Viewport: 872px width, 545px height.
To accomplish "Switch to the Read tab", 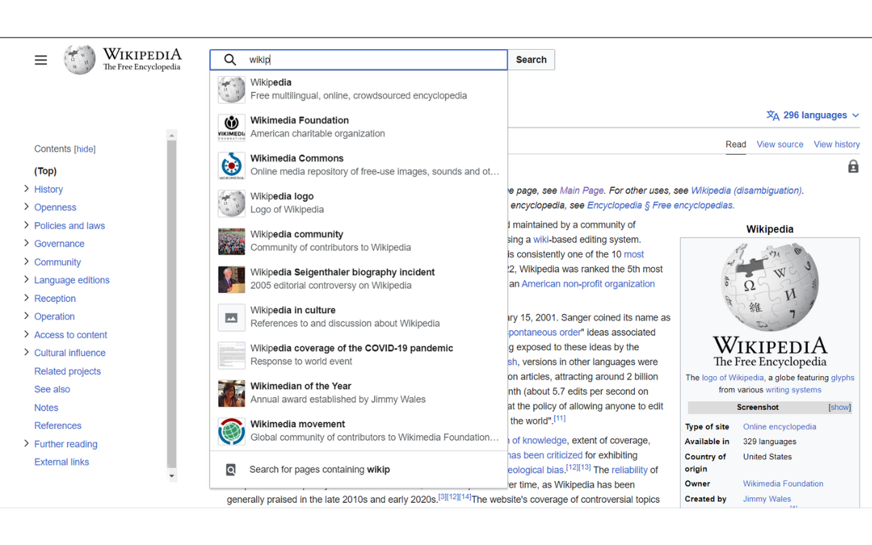I will (x=736, y=144).
